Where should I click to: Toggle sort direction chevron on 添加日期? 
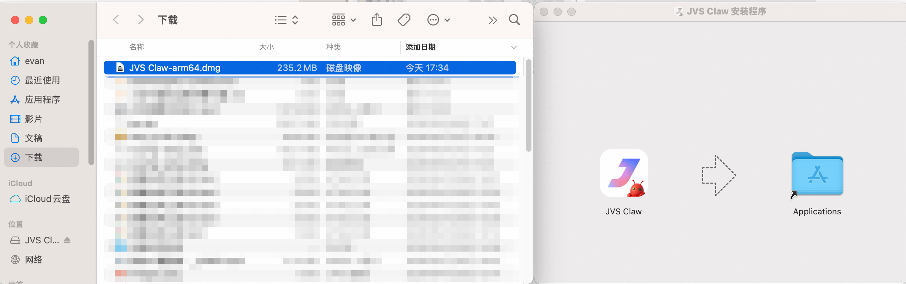click(514, 47)
